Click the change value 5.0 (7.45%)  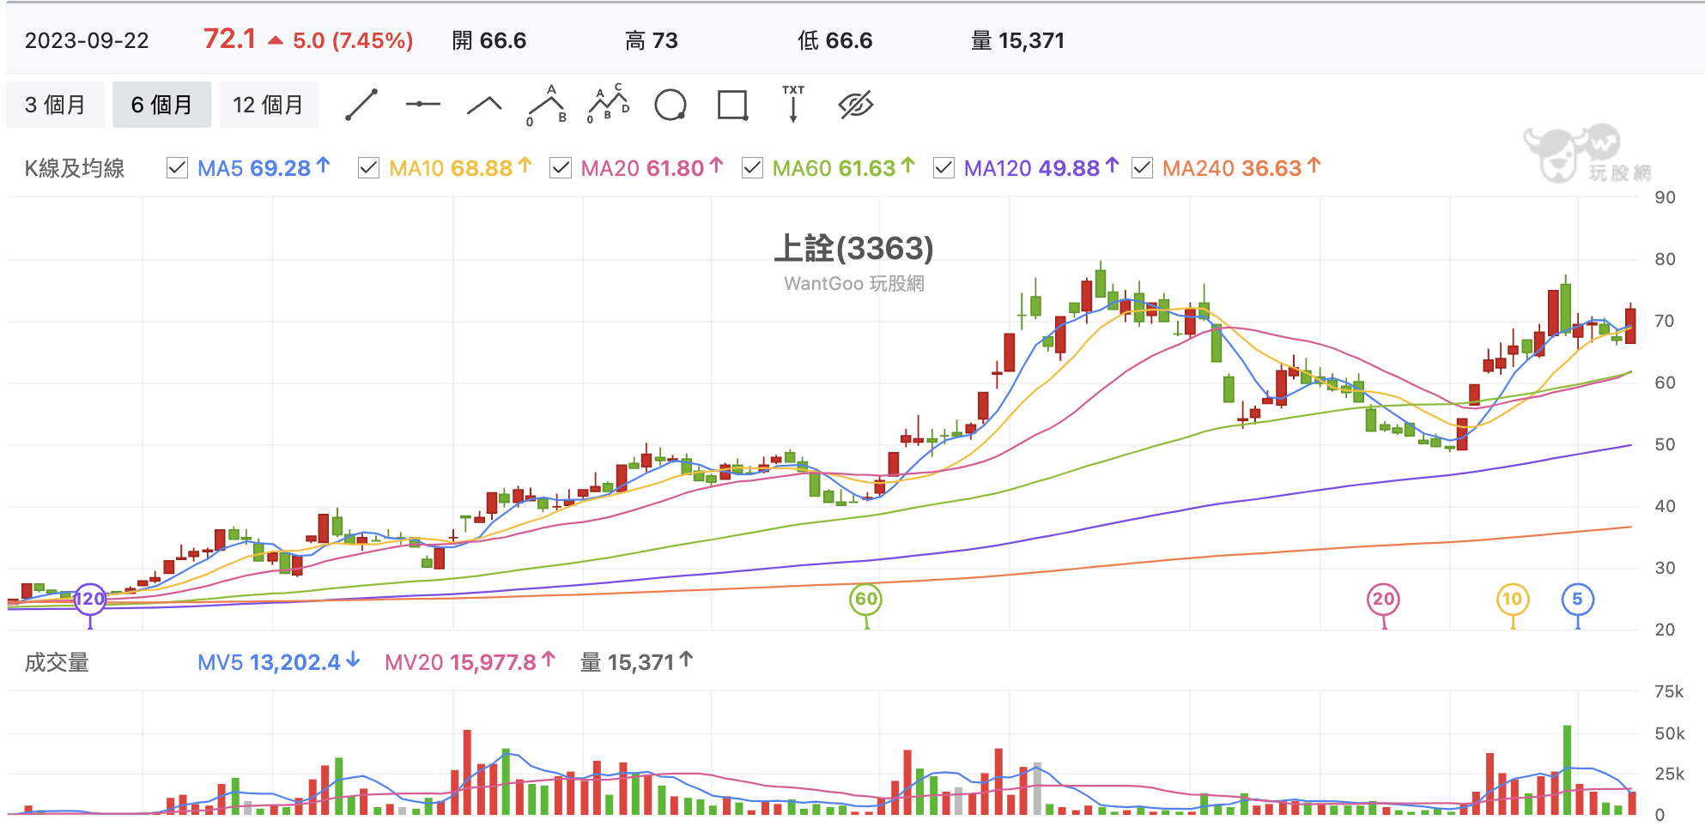tap(352, 40)
